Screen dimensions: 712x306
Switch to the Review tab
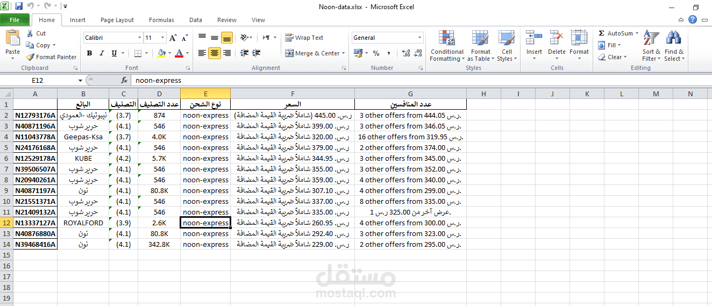click(227, 20)
